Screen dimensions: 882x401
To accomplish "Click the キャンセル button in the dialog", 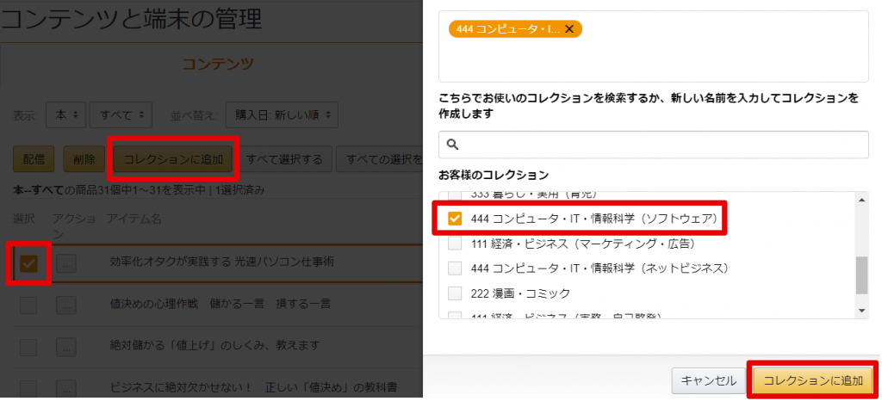I will [x=709, y=381].
